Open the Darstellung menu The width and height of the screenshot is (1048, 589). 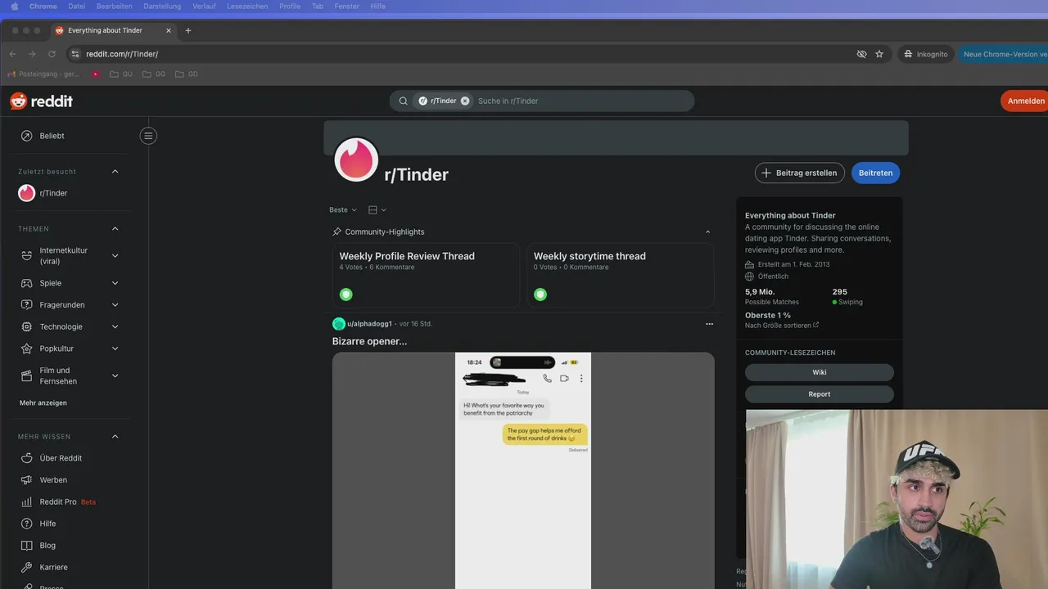click(x=162, y=6)
